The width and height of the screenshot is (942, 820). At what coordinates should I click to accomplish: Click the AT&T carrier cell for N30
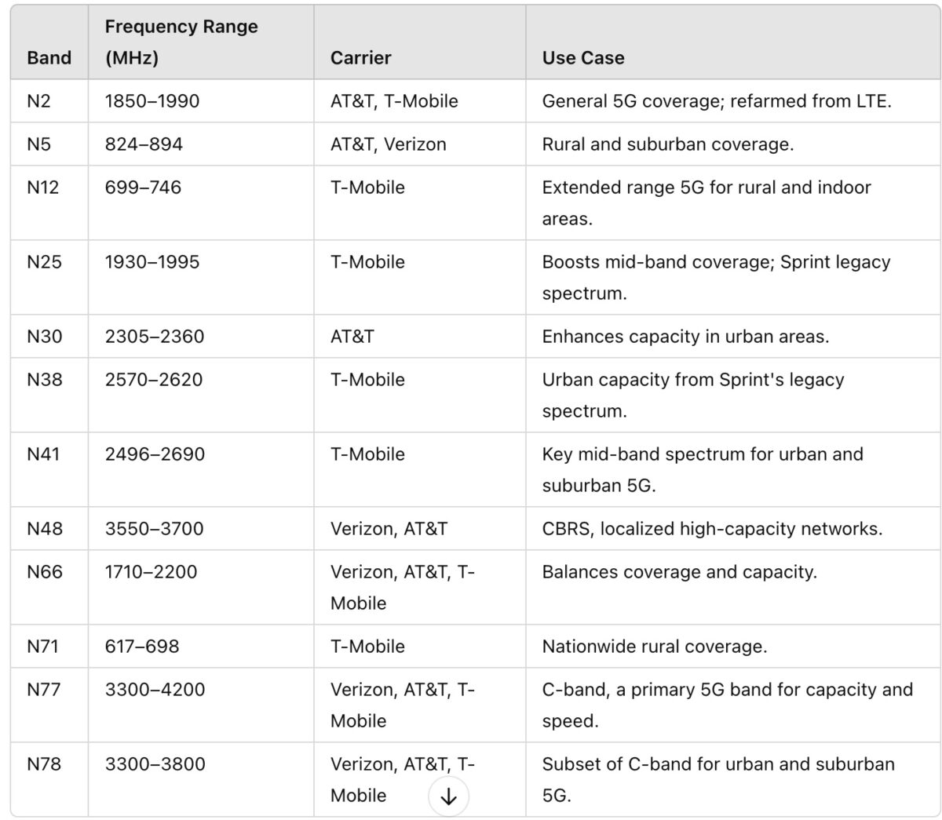click(352, 337)
